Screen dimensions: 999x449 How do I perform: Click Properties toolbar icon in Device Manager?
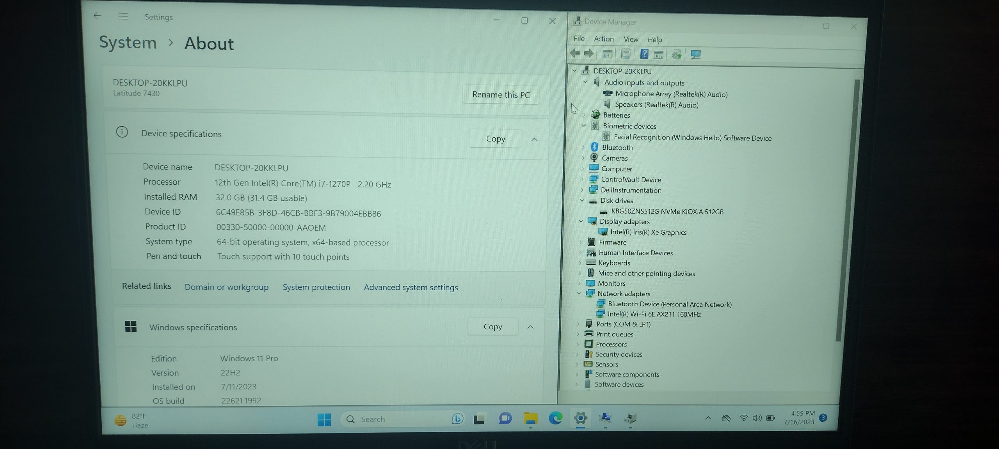click(626, 54)
